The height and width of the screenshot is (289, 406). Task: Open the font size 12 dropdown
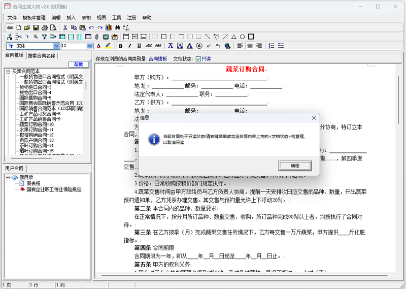pos(90,46)
